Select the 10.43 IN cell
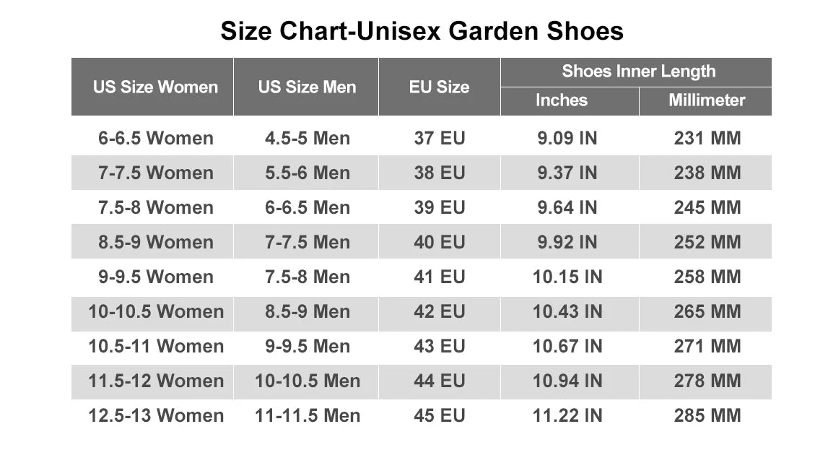The width and height of the screenshot is (828, 463). click(567, 311)
